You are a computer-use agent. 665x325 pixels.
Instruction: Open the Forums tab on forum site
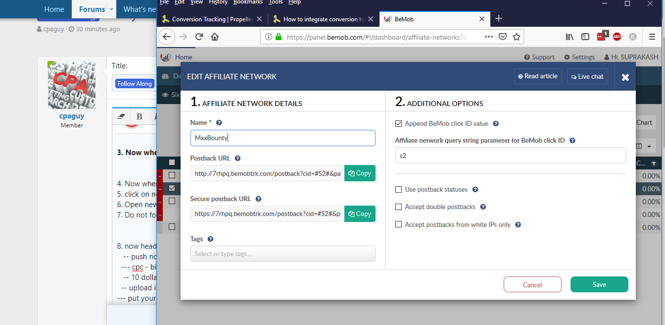pyautogui.click(x=92, y=9)
